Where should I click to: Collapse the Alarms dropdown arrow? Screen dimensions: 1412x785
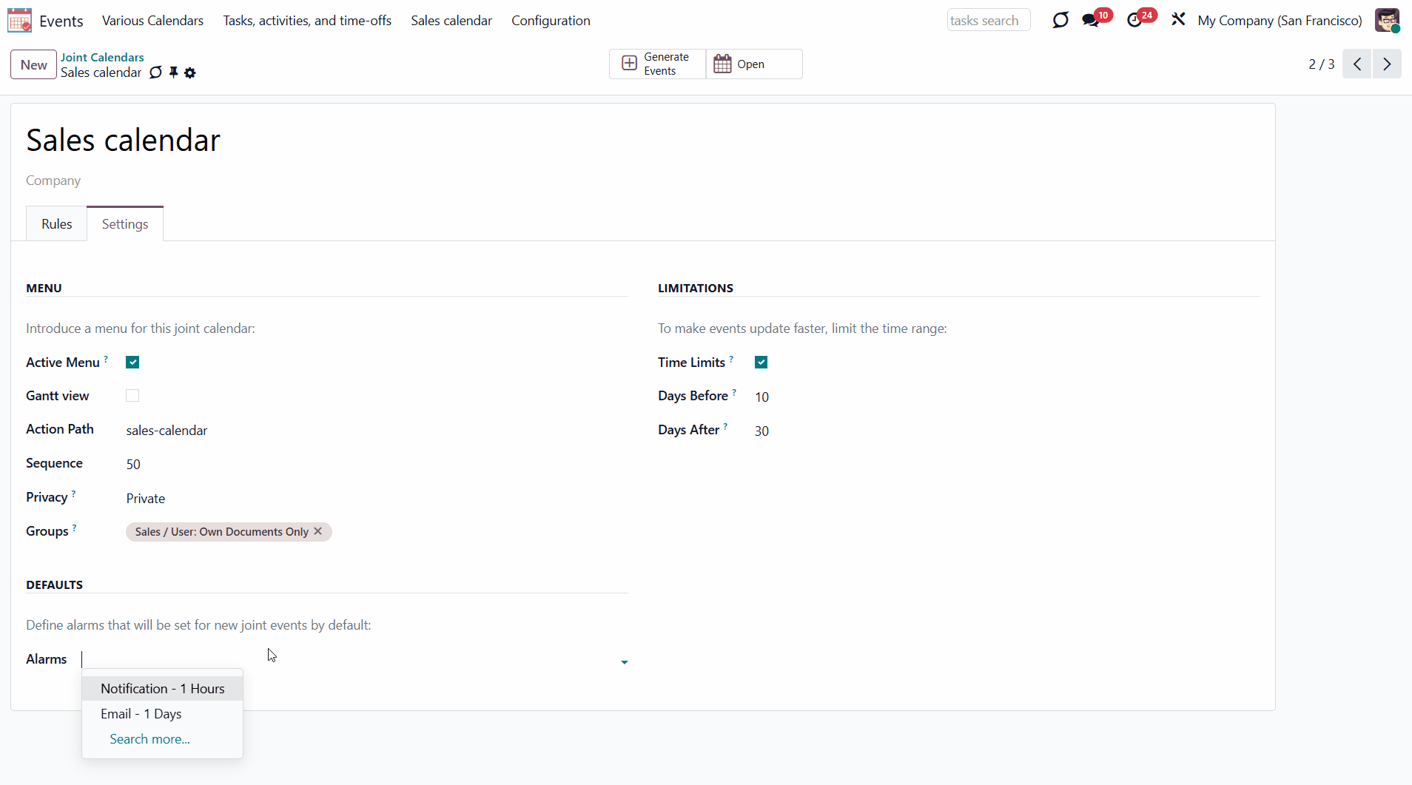click(x=624, y=662)
